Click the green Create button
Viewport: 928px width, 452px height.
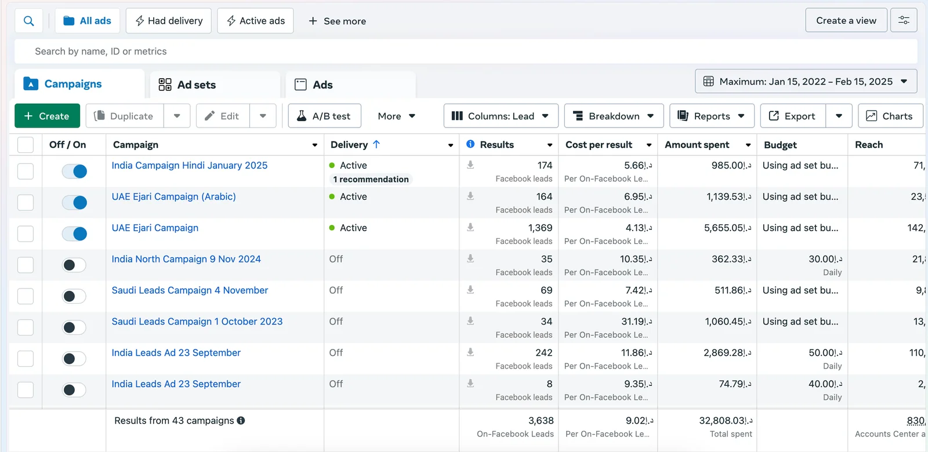[x=46, y=116]
